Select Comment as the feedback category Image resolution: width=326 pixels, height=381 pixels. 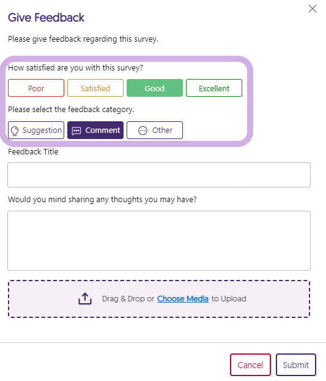(x=95, y=130)
